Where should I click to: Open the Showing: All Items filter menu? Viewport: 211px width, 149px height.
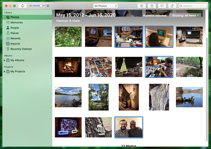pos(185,16)
